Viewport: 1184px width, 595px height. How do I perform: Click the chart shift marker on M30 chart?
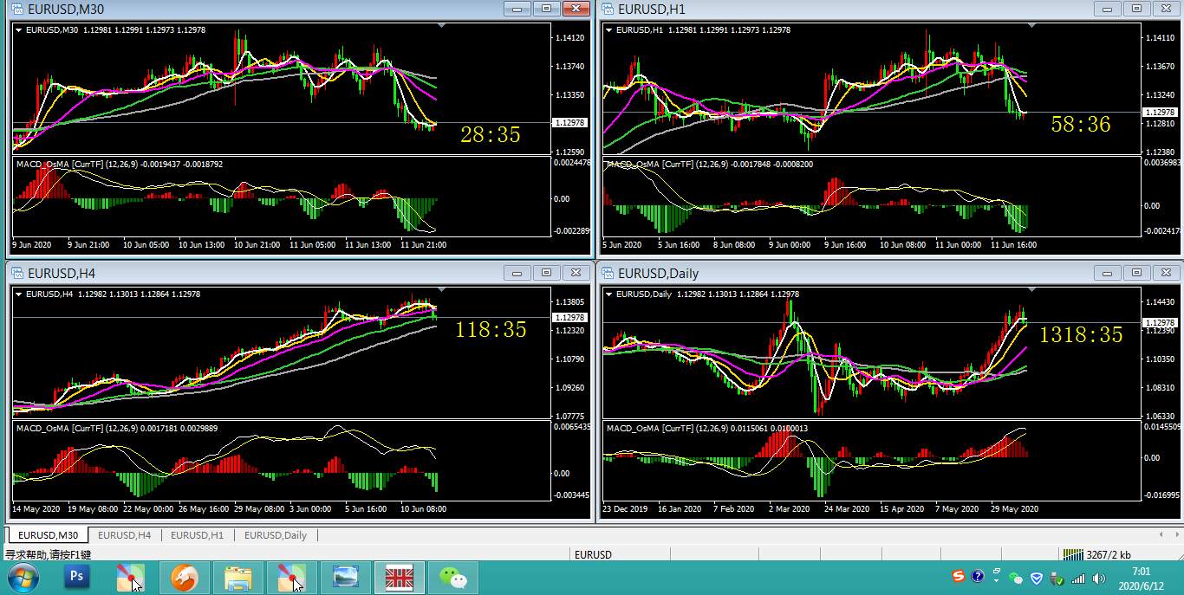point(441,26)
